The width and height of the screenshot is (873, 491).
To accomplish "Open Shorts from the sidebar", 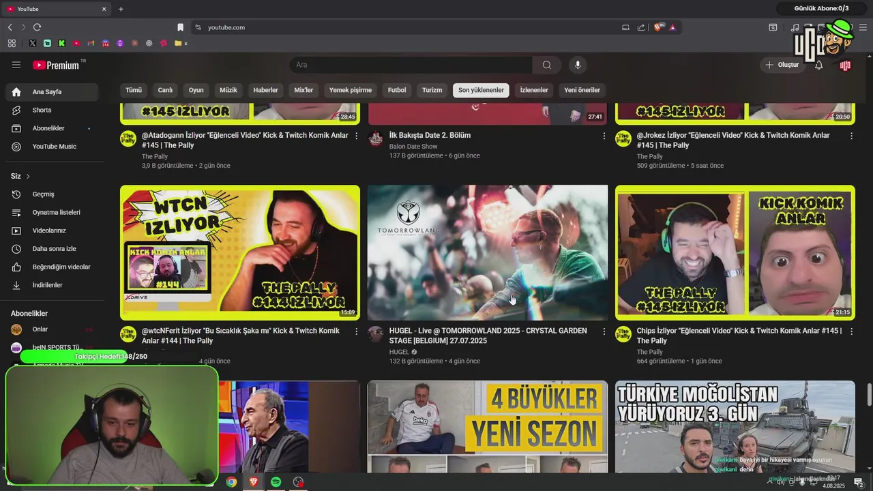I will [x=52, y=110].
